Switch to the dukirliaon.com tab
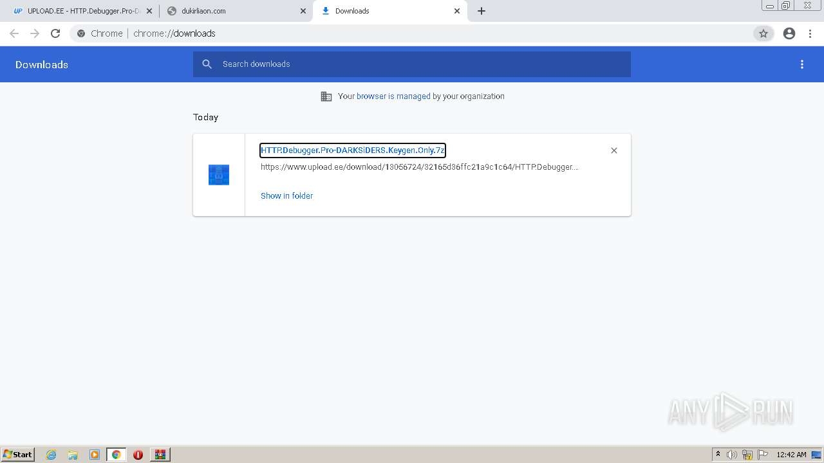Screen dimensions: 824x463 [235, 11]
